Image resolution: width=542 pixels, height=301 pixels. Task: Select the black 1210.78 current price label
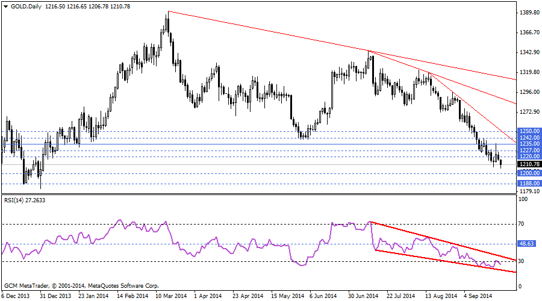[x=528, y=164]
